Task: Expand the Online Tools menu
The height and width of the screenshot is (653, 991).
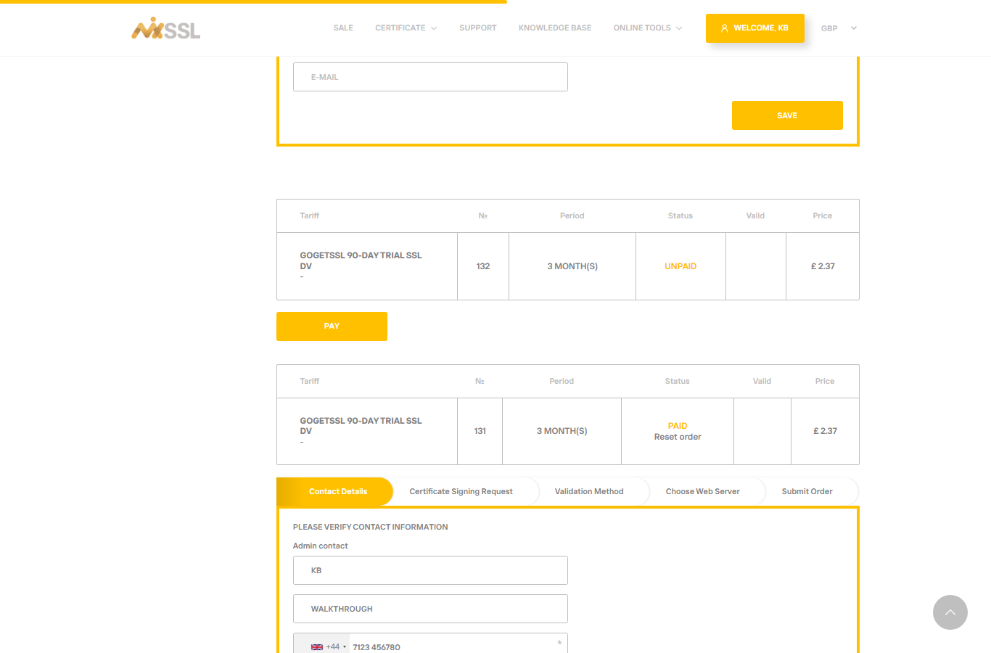Action: click(648, 28)
